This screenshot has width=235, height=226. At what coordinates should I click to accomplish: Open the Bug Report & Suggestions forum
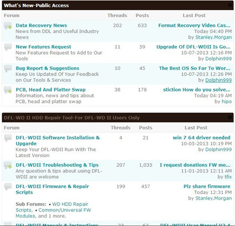click(x=48, y=68)
